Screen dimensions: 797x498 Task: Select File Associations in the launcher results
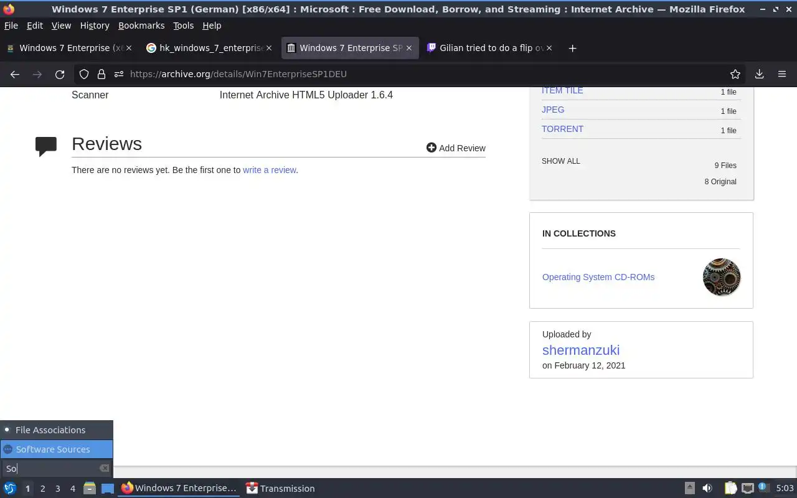coord(57,430)
